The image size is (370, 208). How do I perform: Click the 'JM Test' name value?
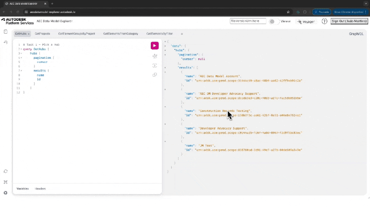click(206, 146)
